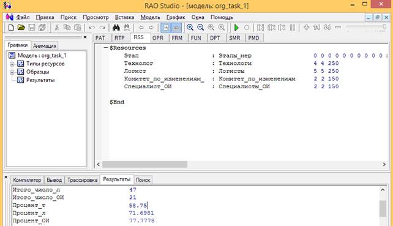Image resolution: width=393 pixels, height=226 pixels.
Task: Select the Анимация panel tab
Action: click(45, 46)
